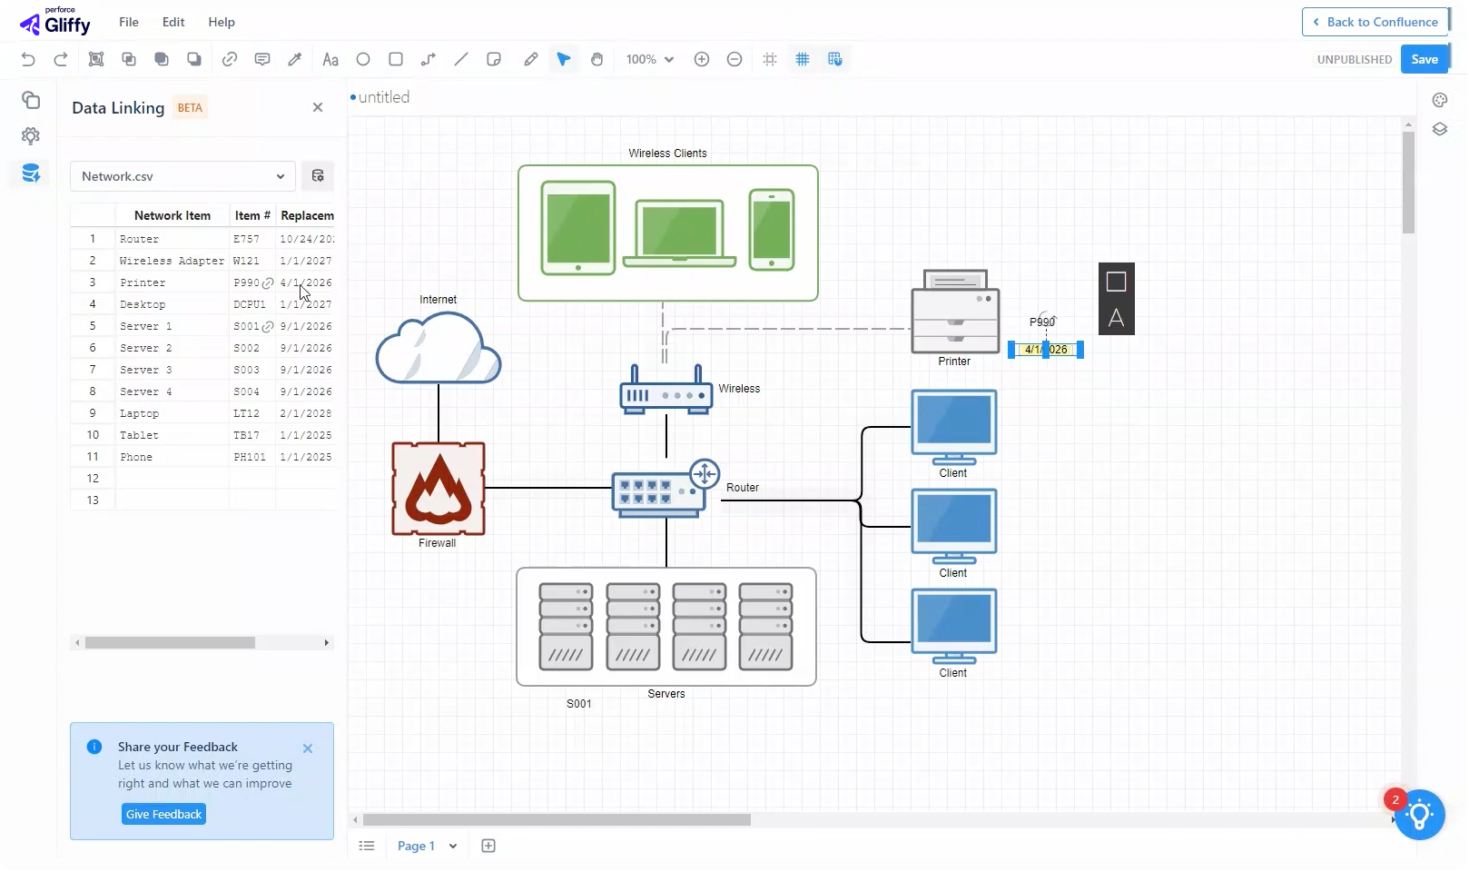Open the File menu
The width and height of the screenshot is (1469, 872).
[129, 22]
